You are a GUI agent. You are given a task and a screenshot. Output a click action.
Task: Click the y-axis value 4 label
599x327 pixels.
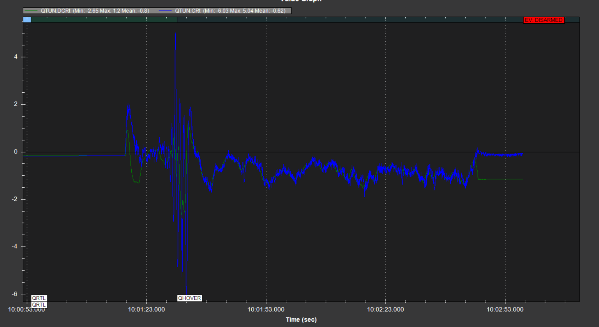tap(16, 57)
